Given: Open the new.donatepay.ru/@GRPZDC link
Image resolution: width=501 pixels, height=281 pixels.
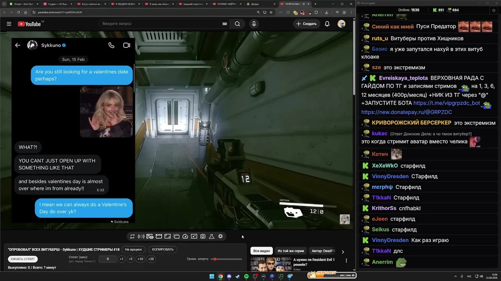Looking at the screenshot, I should (407, 112).
